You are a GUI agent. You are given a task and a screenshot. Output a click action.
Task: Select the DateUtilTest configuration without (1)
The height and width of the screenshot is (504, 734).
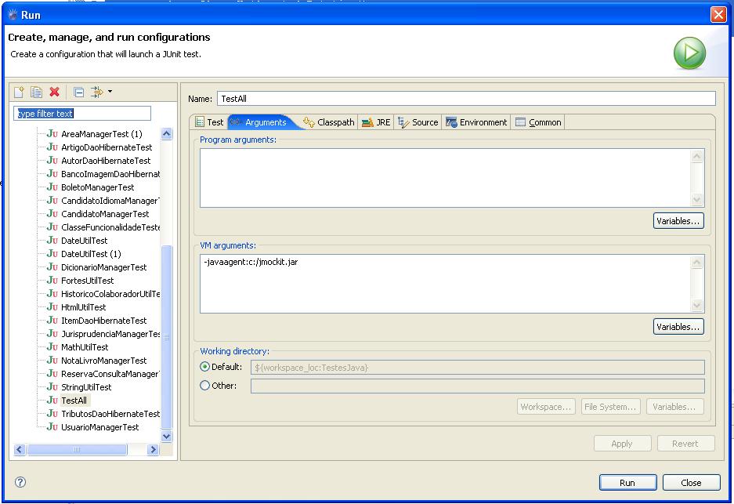tap(85, 241)
